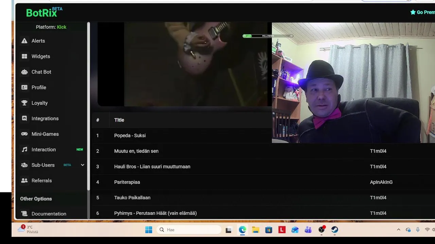The height and width of the screenshot is (244, 435).
Task: Select the Referrals people icon
Action: click(24, 181)
